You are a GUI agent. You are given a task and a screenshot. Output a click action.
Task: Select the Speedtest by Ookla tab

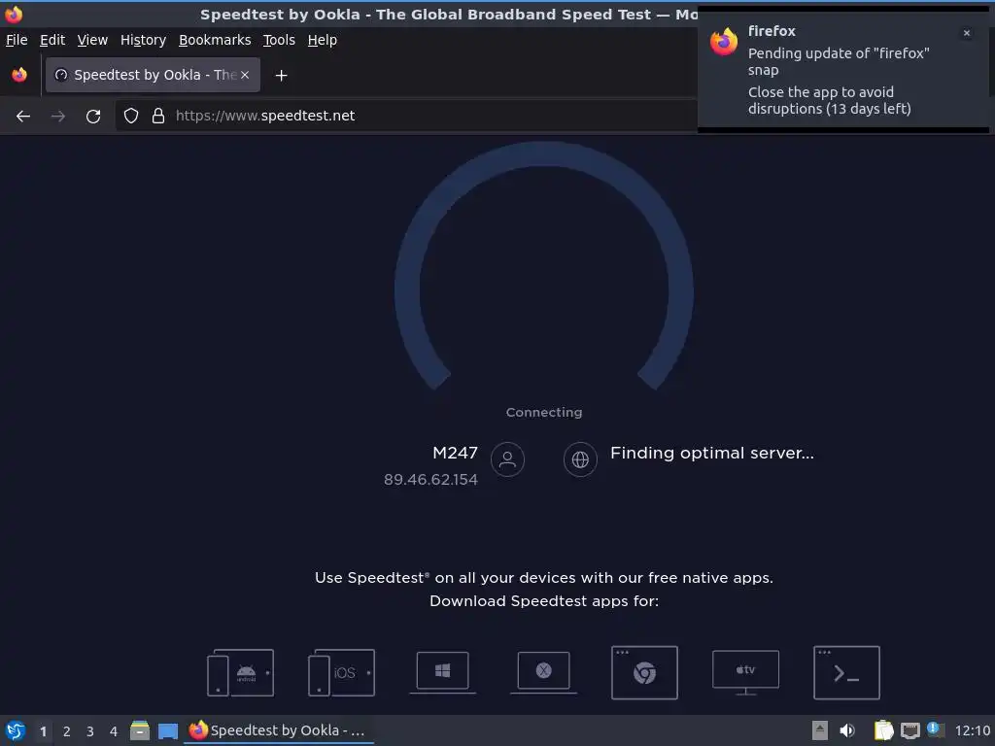[x=153, y=75]
